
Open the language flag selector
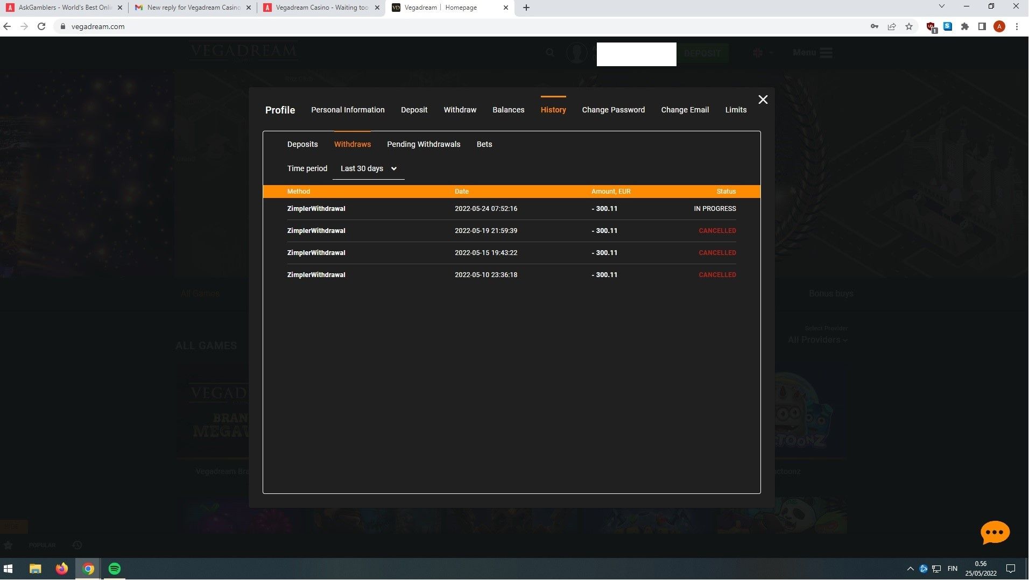tap(763, 53)
